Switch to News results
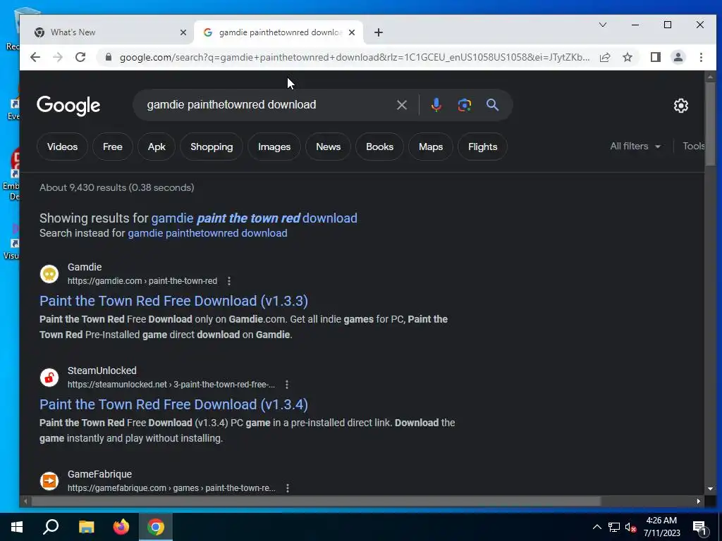The width and height of the screenshot is (722, 541). tap(328, 147)
